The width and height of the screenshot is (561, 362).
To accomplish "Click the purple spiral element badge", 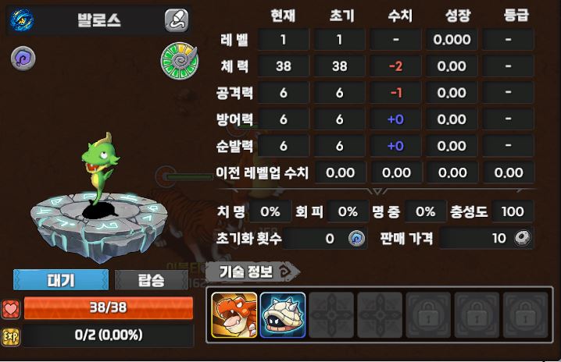I will click(x=23, y=59).
